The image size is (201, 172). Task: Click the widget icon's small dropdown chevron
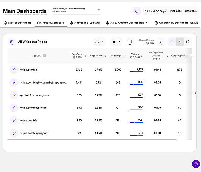[12, 45]
